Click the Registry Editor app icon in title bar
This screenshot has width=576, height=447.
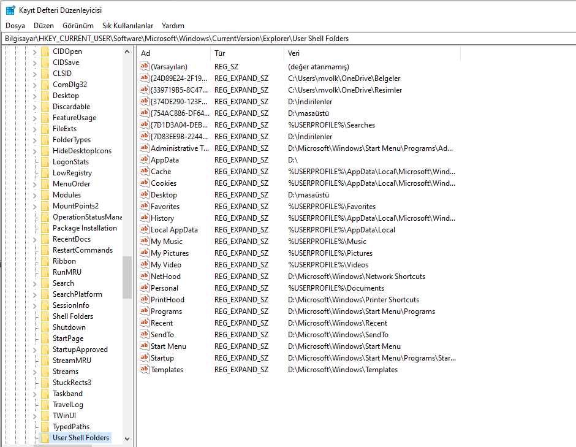(x=10, y=10)
